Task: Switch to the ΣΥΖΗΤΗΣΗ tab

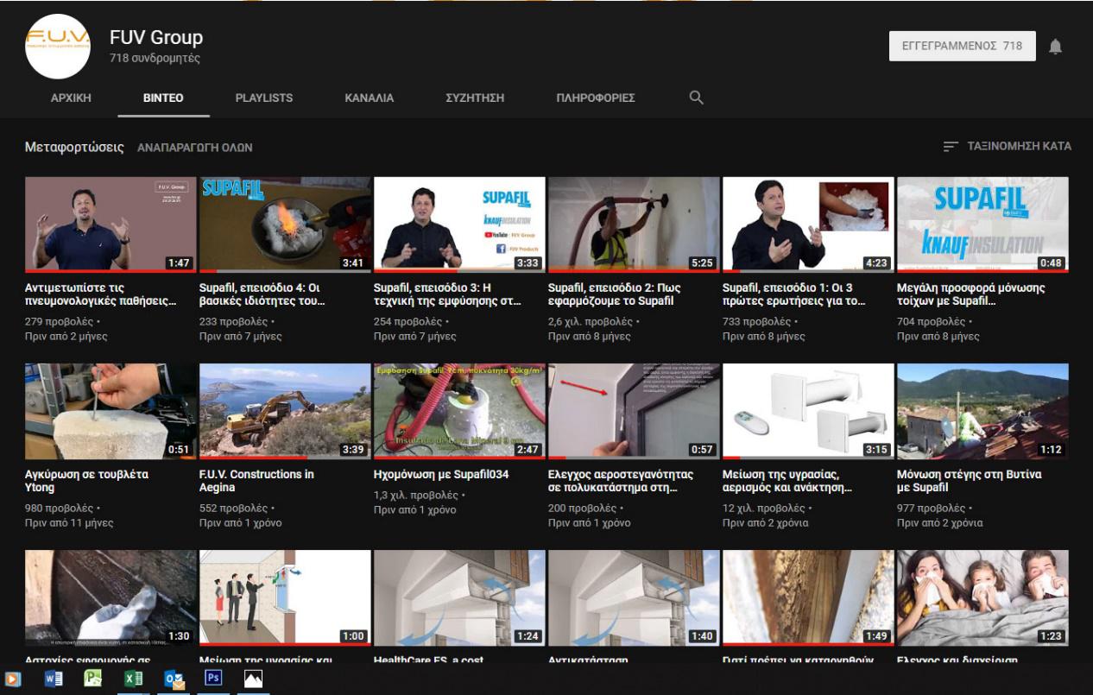Action: [x=475, y=98]
